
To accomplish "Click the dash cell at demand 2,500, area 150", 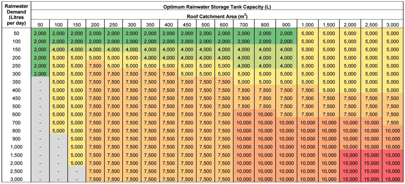I will (77, 171).
